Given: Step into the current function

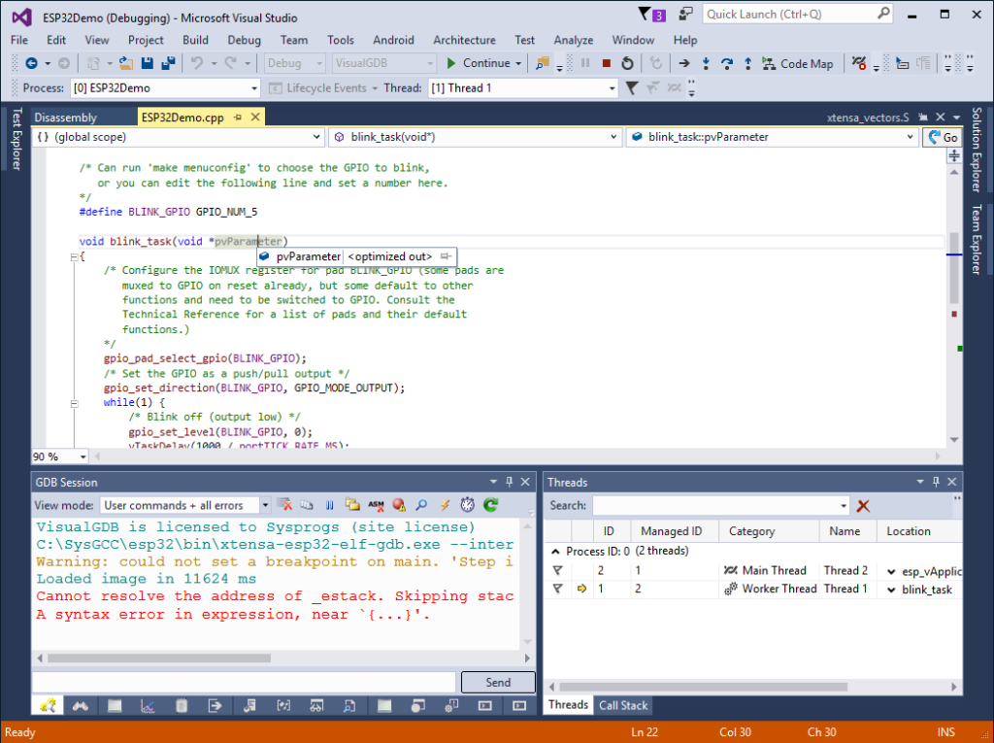Looking at the screenshot, I should click(706, 63).
